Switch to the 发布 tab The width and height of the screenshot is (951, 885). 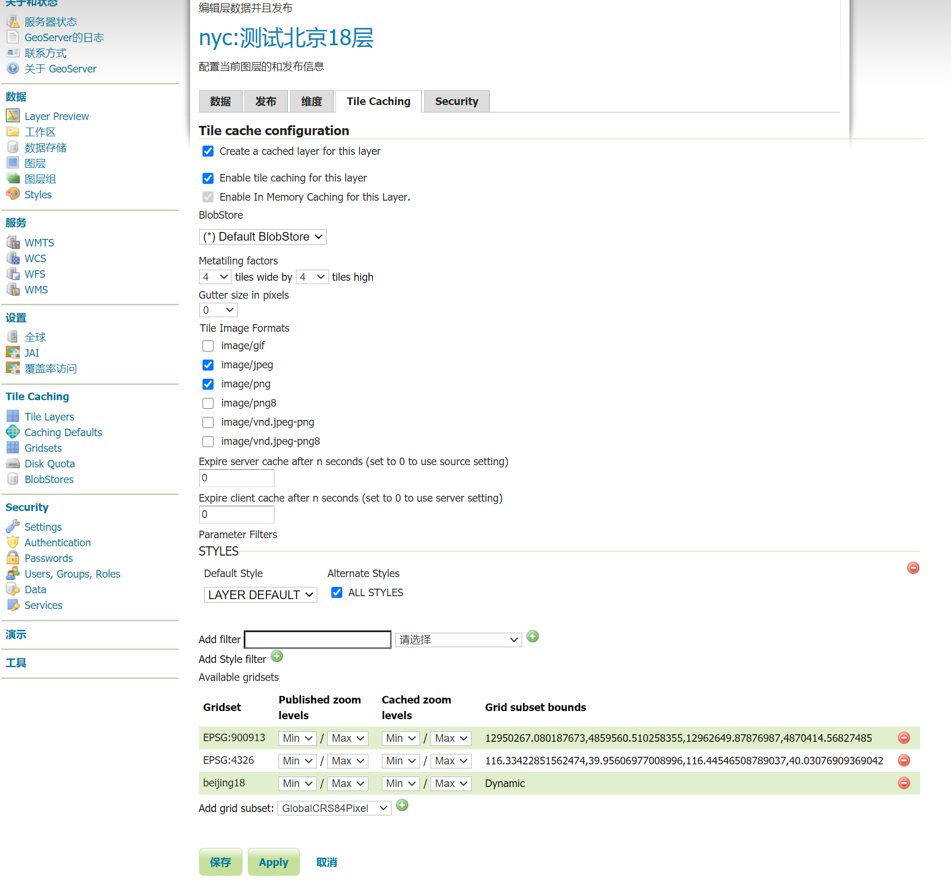coord(266,101)
